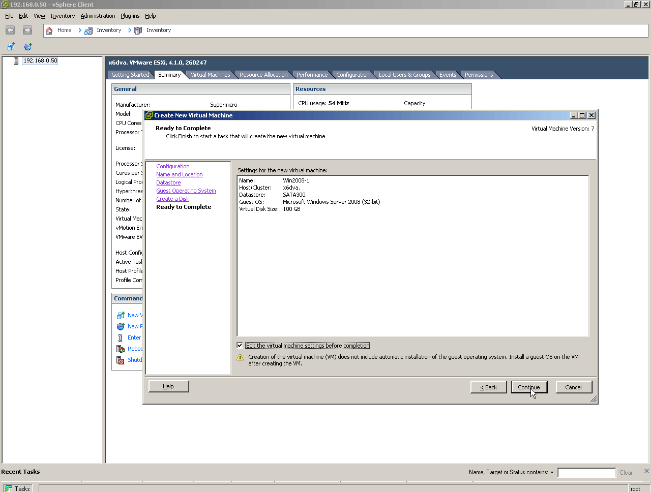Toggle Edit virtual machine settings before completion
The width and height of the screenshot is (651, 492).
point(240,346)
